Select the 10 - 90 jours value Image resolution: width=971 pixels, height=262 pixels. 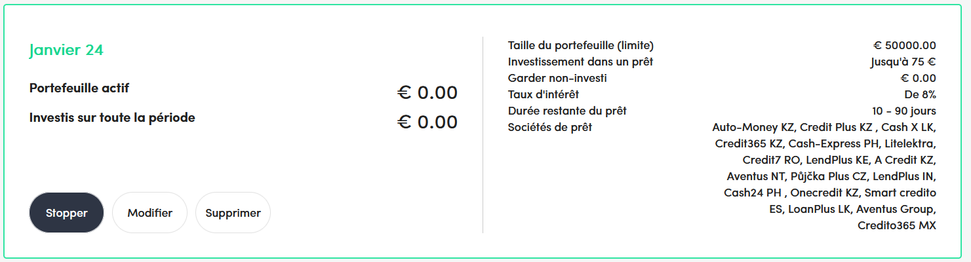pos(904,111)
